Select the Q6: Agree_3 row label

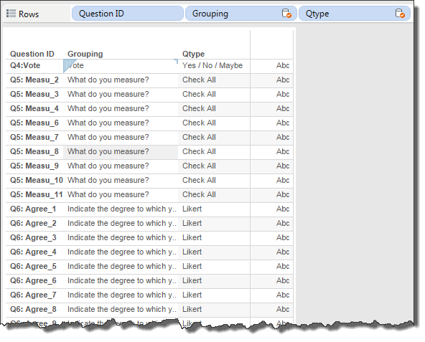pyautogui.click(x=33, y=238)
